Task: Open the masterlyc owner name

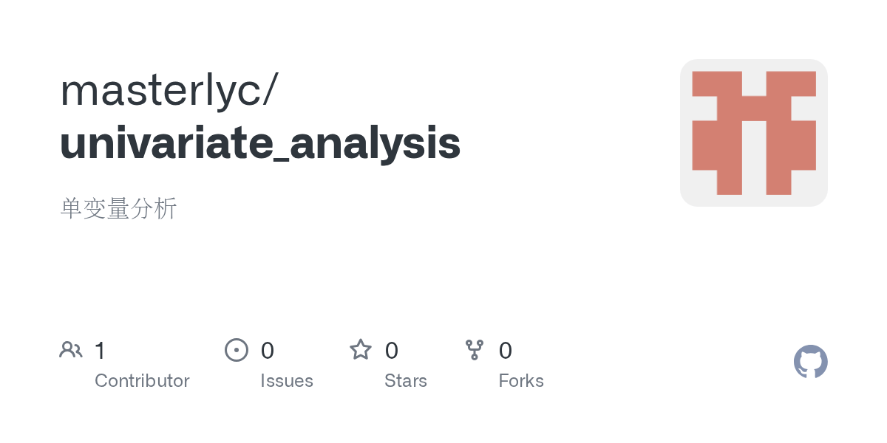Action: [x=161, y=91]
